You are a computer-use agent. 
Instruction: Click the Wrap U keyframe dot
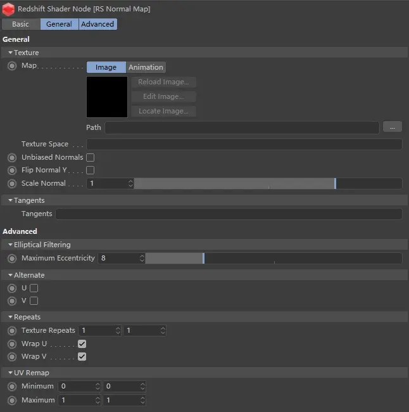tap(12, 344)
